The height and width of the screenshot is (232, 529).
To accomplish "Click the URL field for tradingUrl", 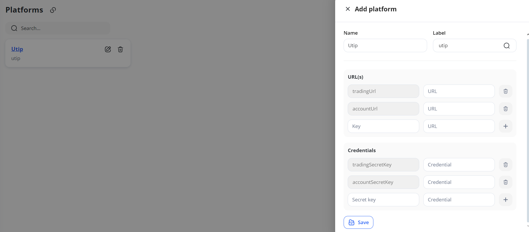I will [x=459, y=91].
